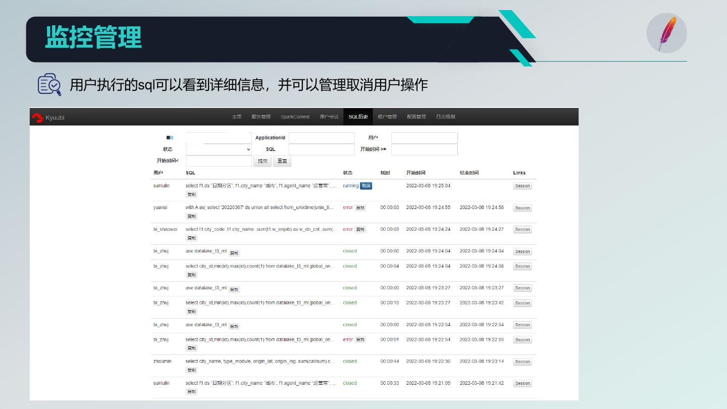This screenshot has width=727, height=409.
Task: Open the 日志级别 menu item
Action: click(445, 117)
